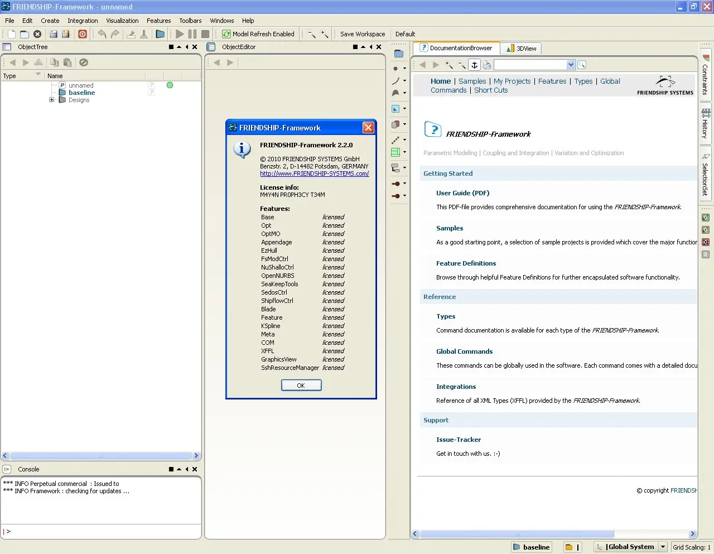Open dropdown arrow next to curve tool
This screenshot has width=714, height=554.
coord(404,81)
